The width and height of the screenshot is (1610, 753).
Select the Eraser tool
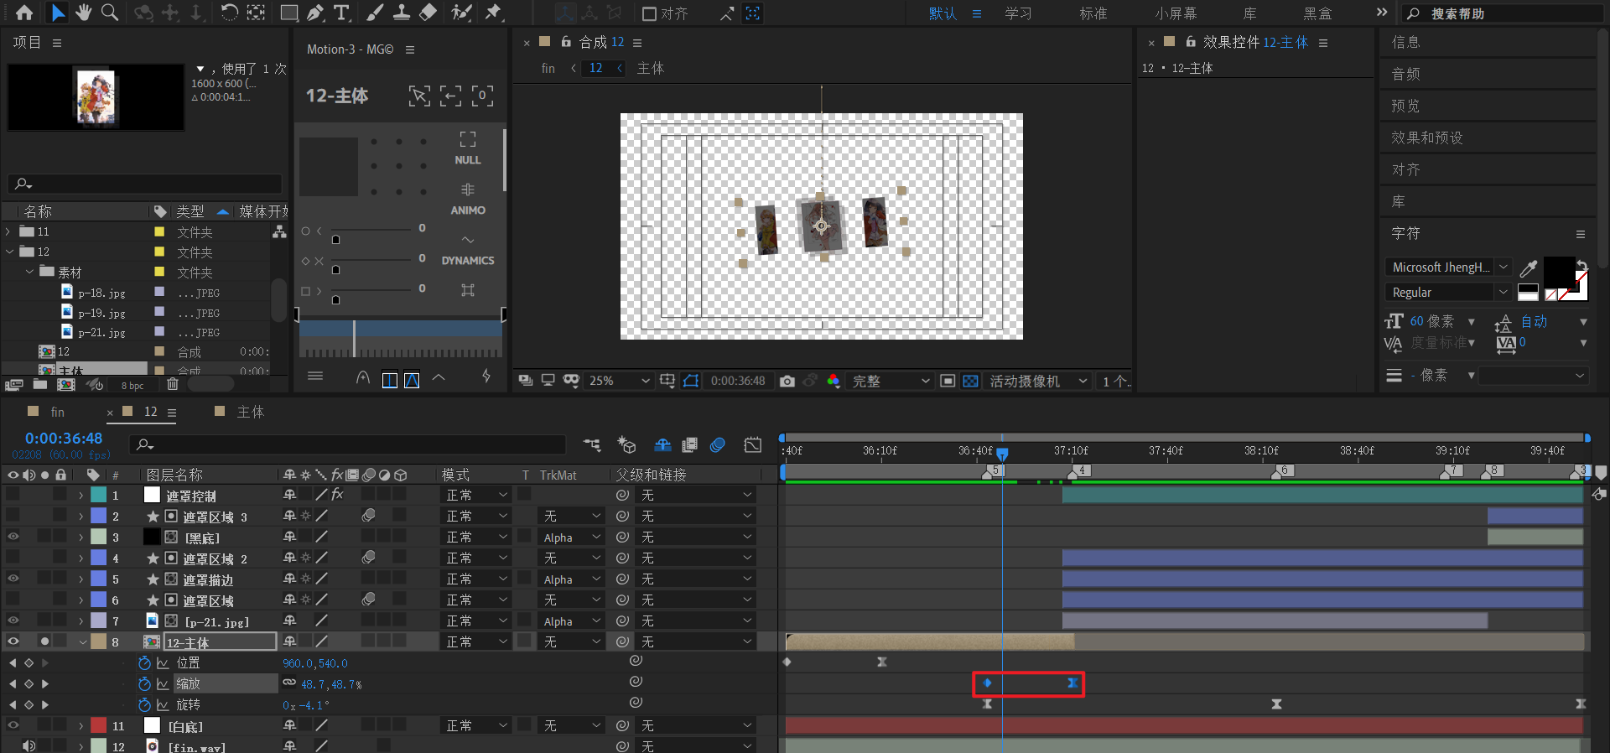coord(428,13)
